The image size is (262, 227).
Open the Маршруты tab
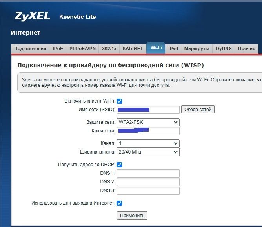[196, 49]
